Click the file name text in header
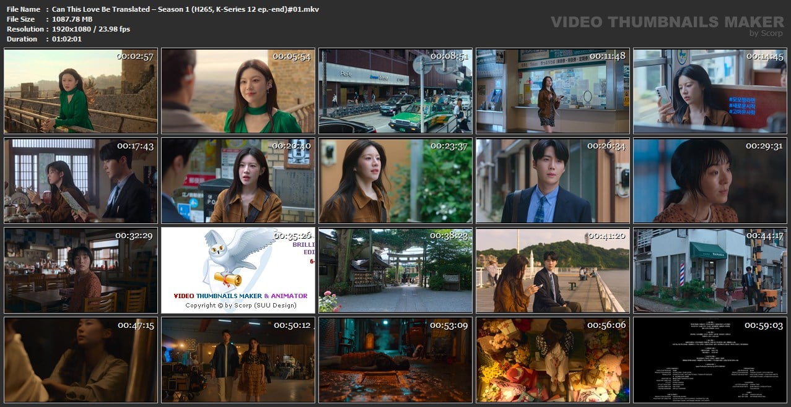 [x=185, y=9]
